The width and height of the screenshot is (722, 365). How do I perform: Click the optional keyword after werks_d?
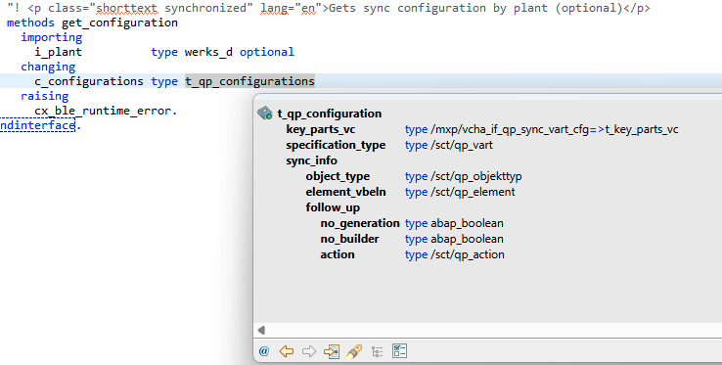click(x=267, y=52)
